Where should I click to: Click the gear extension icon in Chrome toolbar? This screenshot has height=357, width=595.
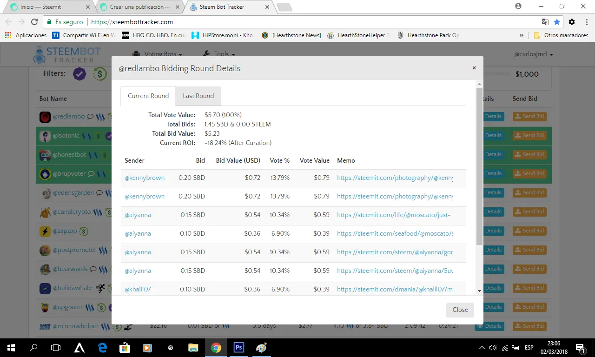[x=572, y=22]
